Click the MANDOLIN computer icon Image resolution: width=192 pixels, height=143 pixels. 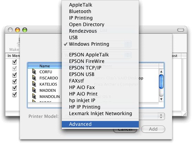[34, 97]
